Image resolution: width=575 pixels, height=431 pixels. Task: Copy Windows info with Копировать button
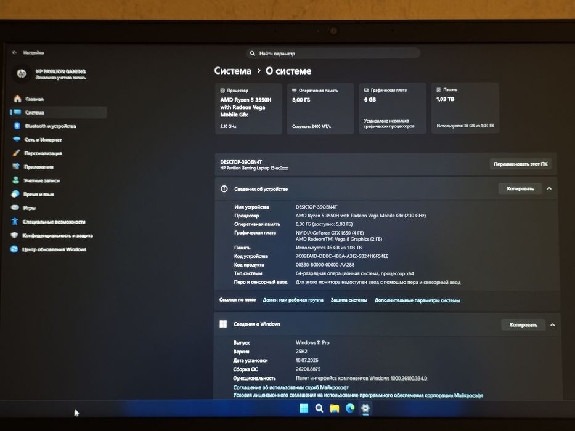(x=523, y=324)
